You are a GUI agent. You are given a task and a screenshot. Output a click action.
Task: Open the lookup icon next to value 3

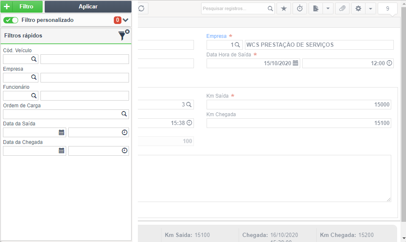coord(189,104)
